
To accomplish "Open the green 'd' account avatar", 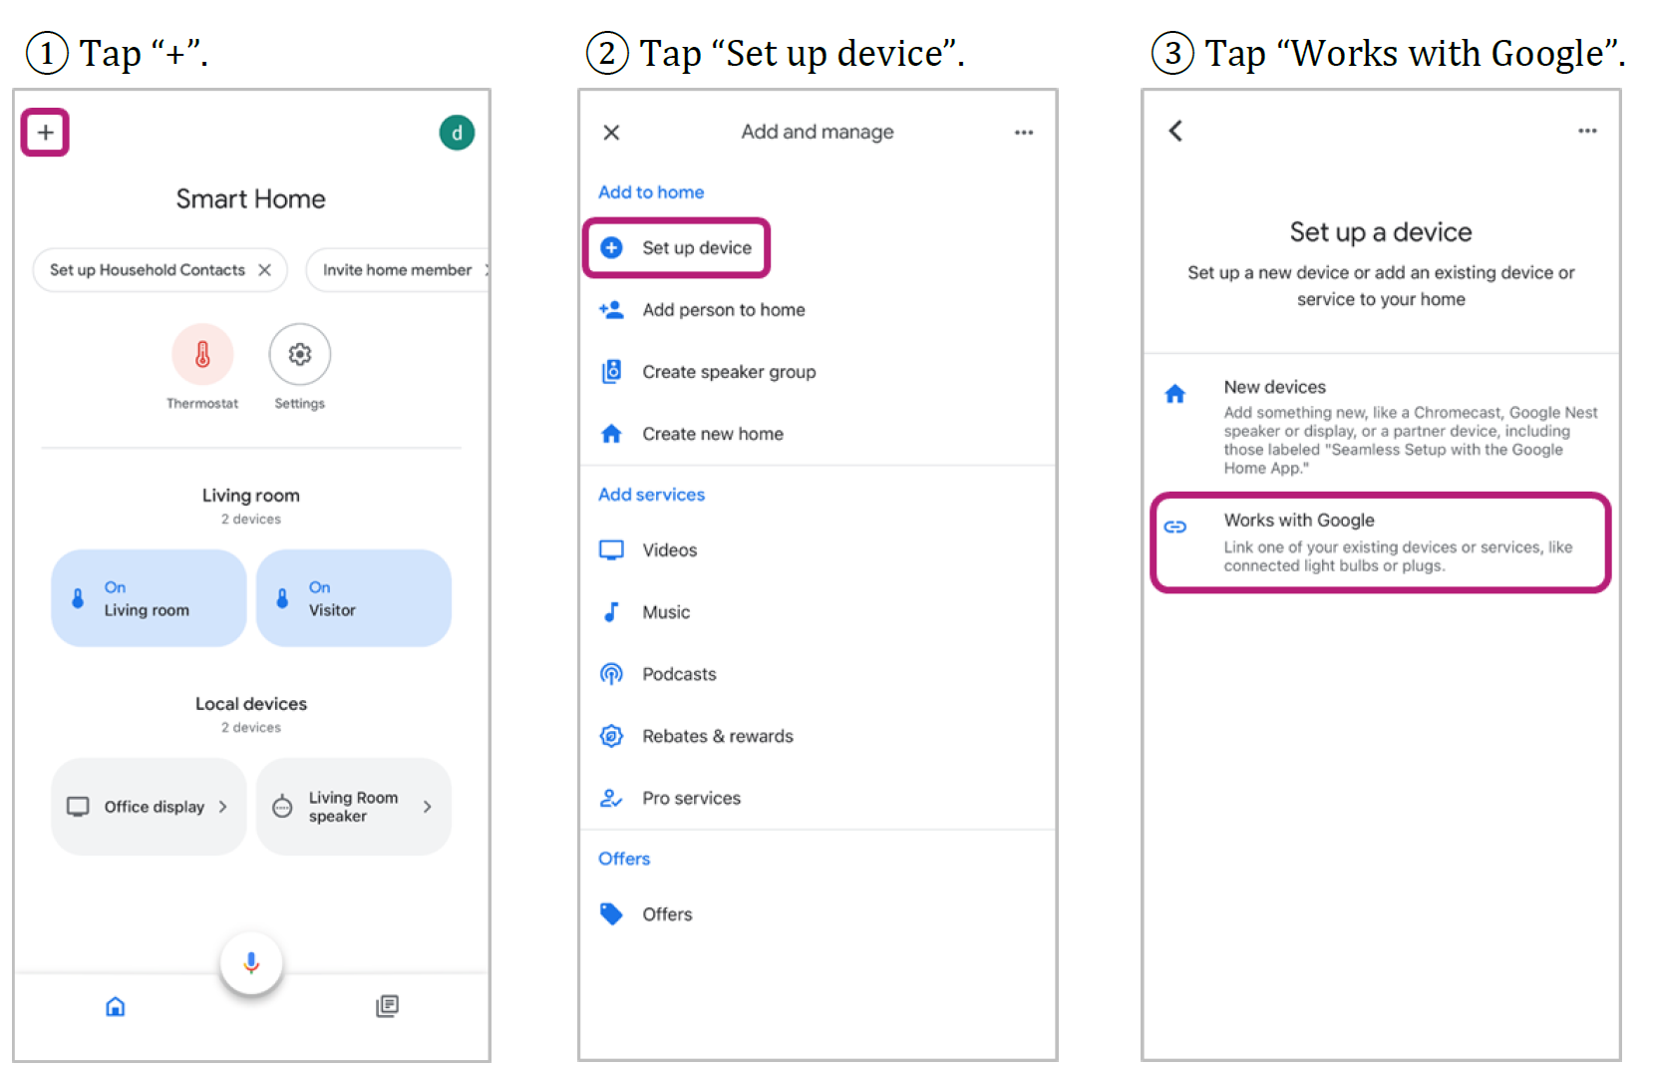I will click(x=457, y=133).
